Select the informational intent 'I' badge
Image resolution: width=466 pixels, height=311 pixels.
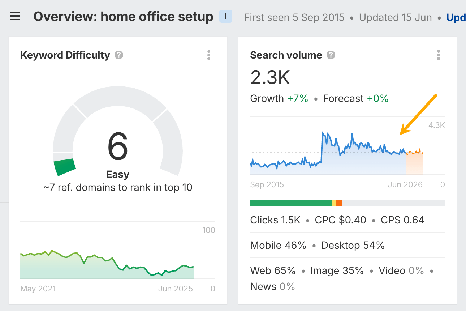225,16
